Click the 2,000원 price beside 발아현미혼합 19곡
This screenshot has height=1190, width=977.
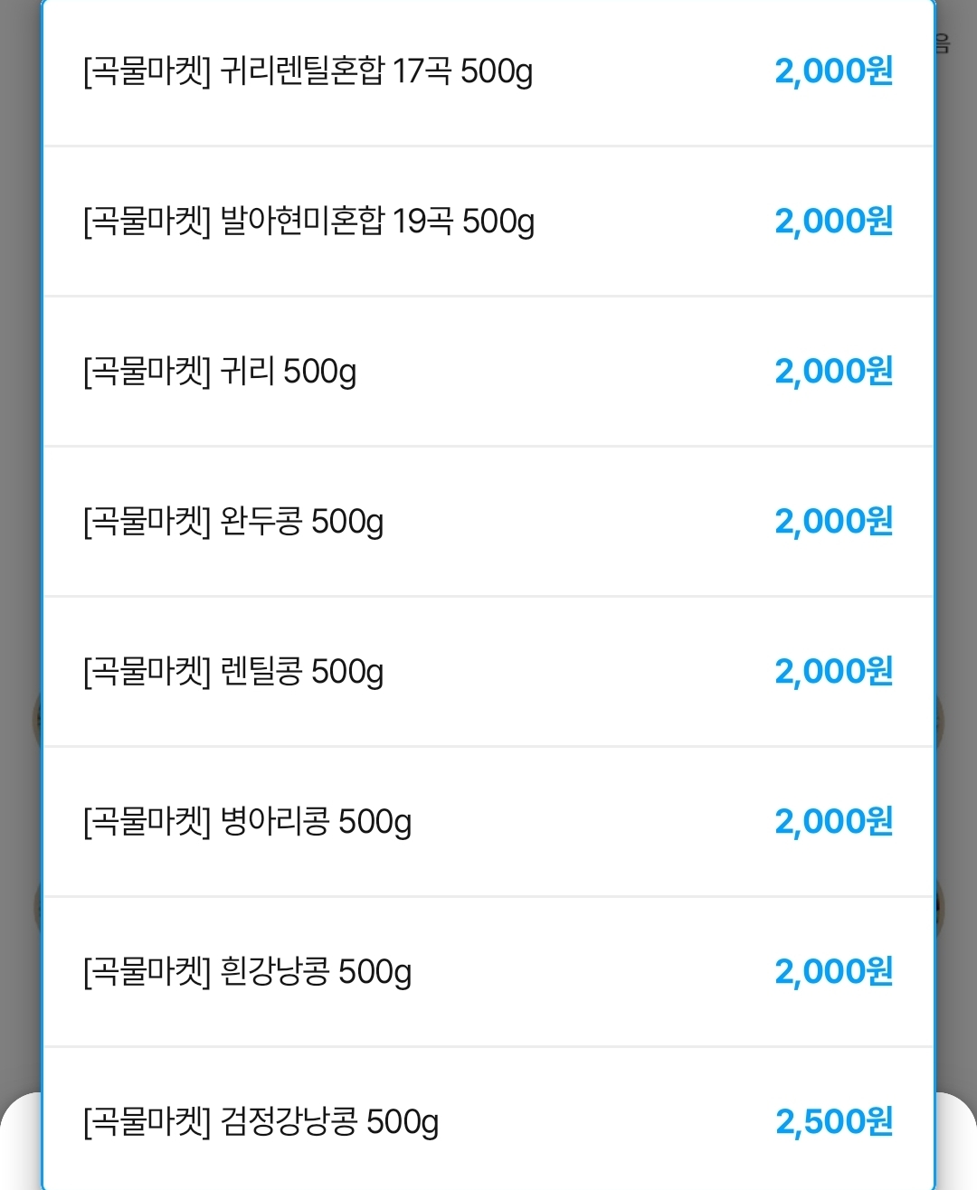(x=834, y=221)
